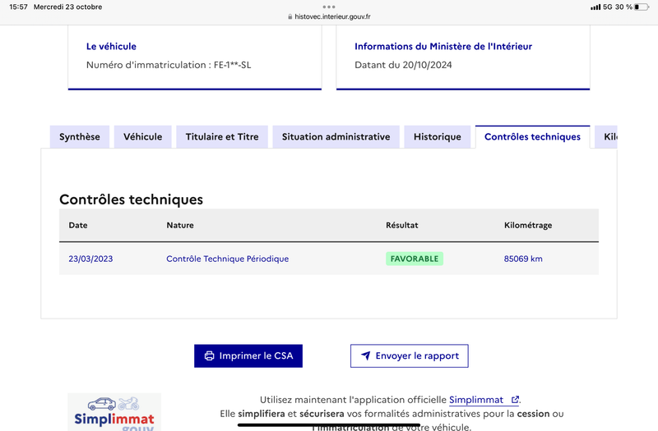Go to the Historique tab
Viewport: 658px width, 431px height.
438,136
